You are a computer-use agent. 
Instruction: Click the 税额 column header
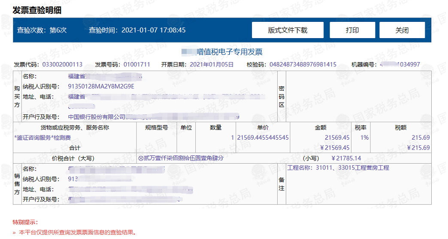pyautogui.click(x=400, y=128)
